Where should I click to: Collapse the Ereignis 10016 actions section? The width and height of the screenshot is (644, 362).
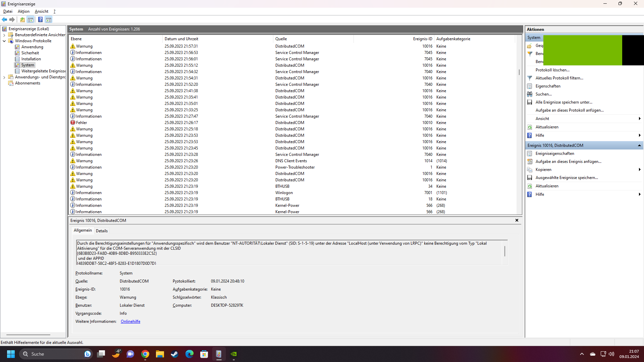(639, 145)
